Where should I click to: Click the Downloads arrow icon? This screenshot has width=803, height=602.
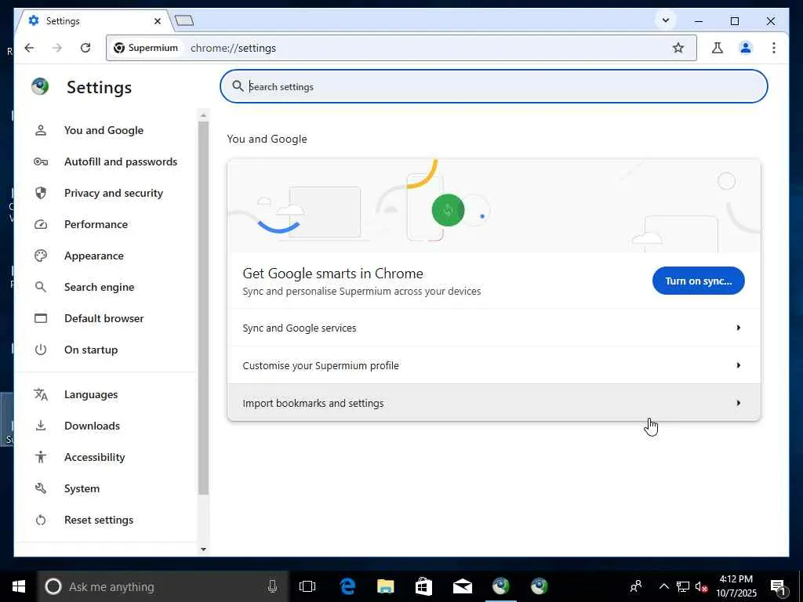[41, 426]
